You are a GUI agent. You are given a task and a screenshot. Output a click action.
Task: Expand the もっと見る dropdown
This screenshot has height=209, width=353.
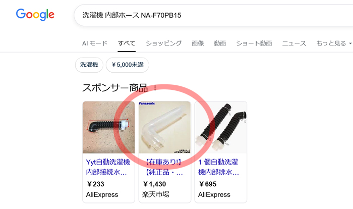[334, 43]
